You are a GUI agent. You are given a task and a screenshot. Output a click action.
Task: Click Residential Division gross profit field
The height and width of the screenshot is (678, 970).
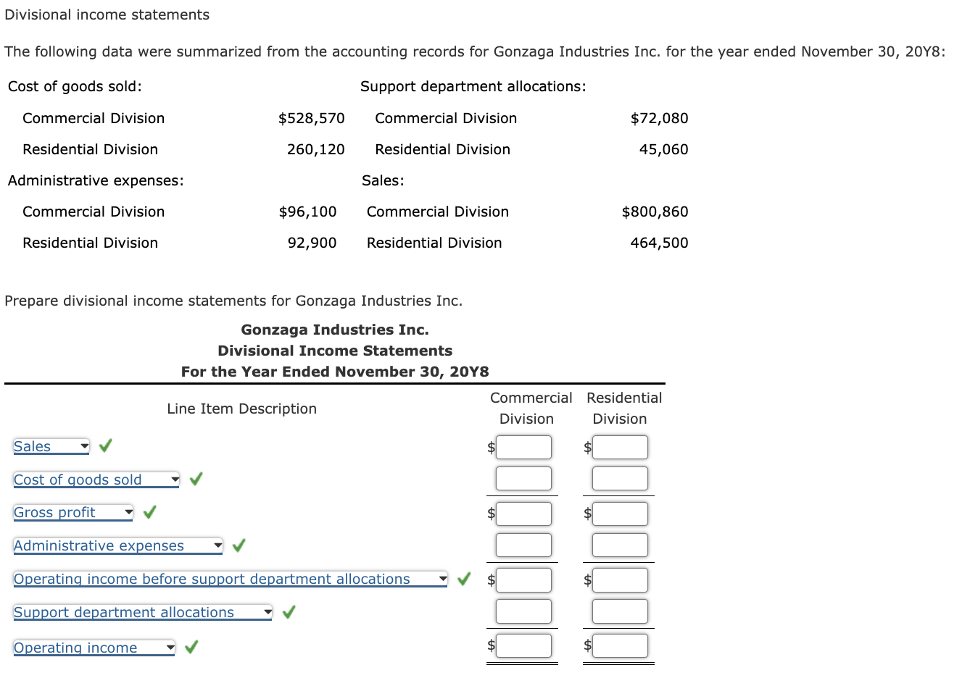tap(620, 514)
